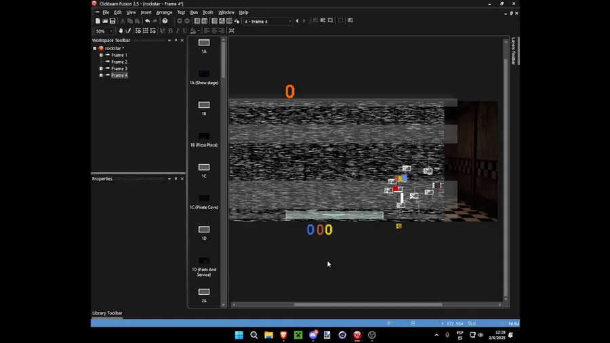Open the Layers Toolbar side tab

tap(514, 51)
